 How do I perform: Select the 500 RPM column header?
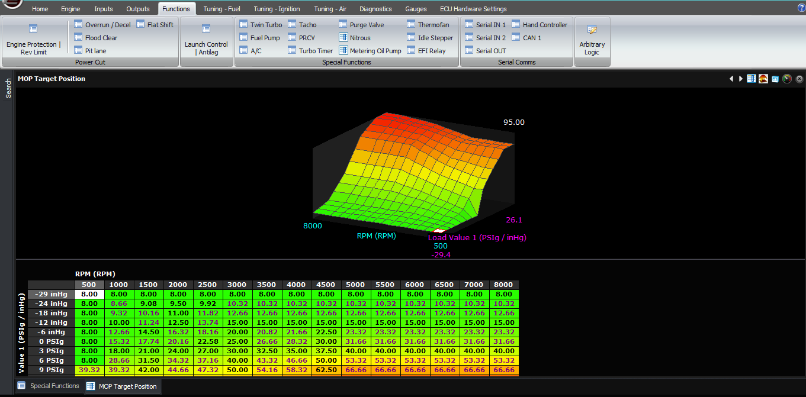coord(89,285)
